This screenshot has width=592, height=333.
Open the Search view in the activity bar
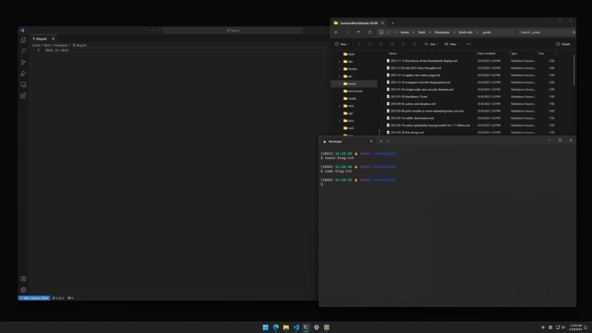click(24, 51)
